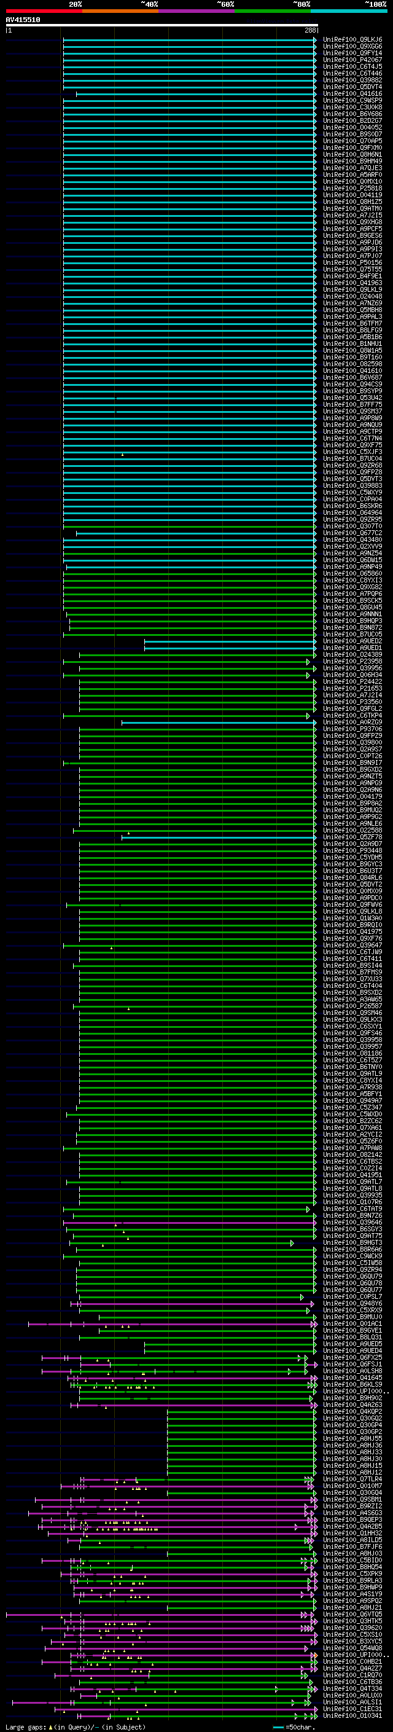Click the UniRef100_A9UED1 entry

click(x=352, y=648)
